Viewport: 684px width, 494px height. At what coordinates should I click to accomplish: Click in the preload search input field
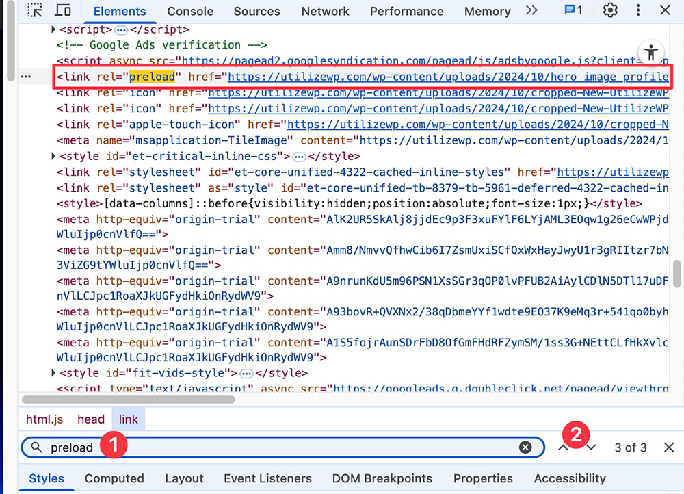click(282, 447)
